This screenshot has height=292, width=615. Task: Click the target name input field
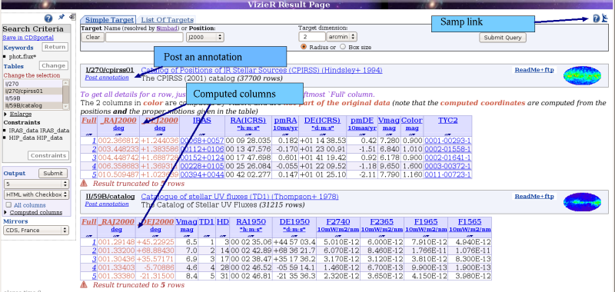click(x=145, y=37)
